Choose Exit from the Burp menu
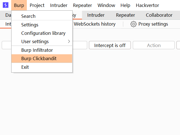This screenshot has height=135, width=180. point(25,67)
